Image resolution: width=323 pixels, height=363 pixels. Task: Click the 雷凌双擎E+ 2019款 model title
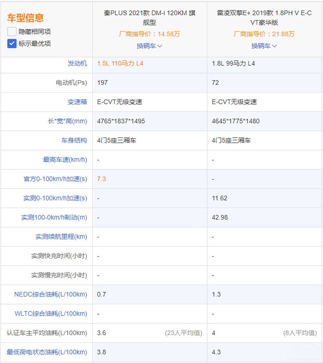pos(264,18)
